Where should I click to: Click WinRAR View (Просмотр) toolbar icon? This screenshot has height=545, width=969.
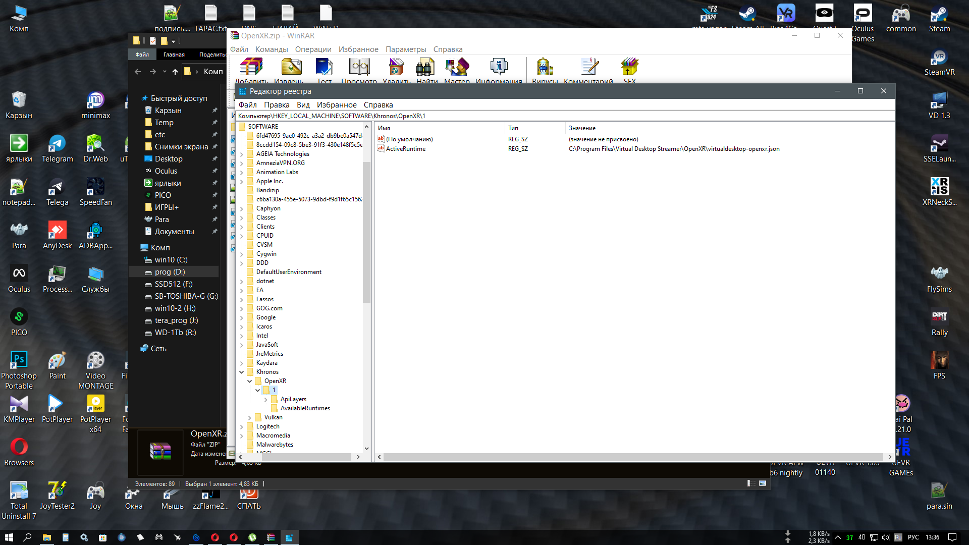pos(359,67)
